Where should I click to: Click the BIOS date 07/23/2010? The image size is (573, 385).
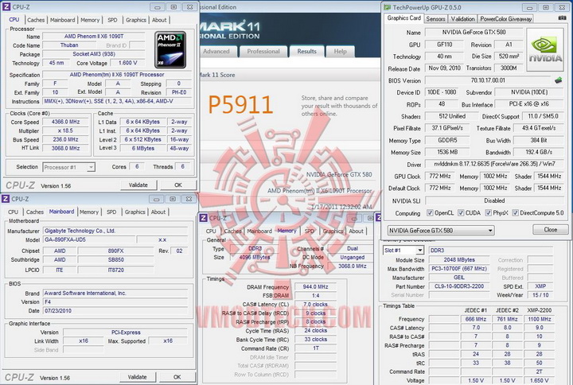point(115,311)
